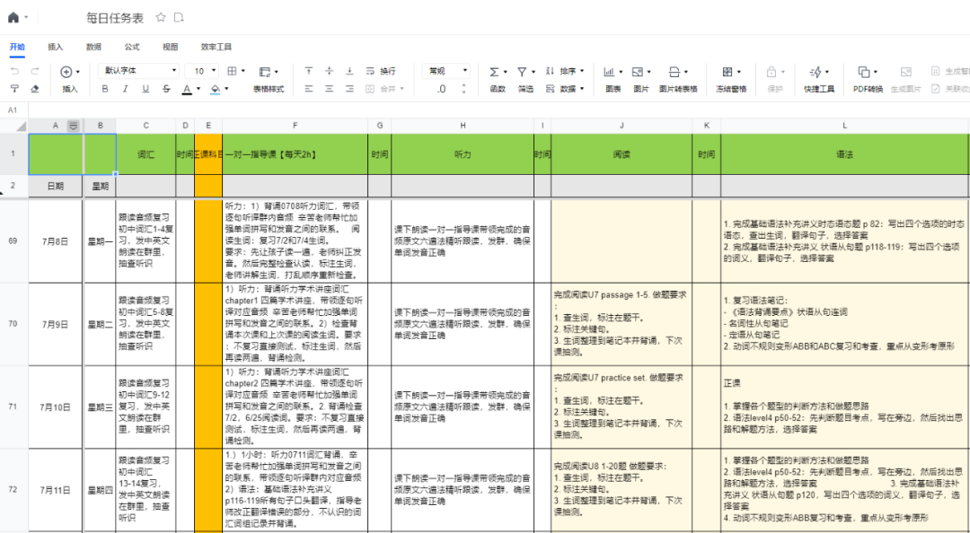The image size is (970, 533).
Task: Align cell content to vertical middle
Action: click(x=329, y=71)
